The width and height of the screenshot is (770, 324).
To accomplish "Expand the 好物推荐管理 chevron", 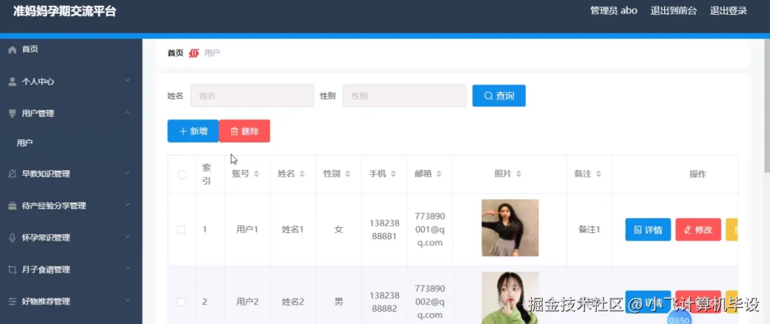I will coord(128,300).
